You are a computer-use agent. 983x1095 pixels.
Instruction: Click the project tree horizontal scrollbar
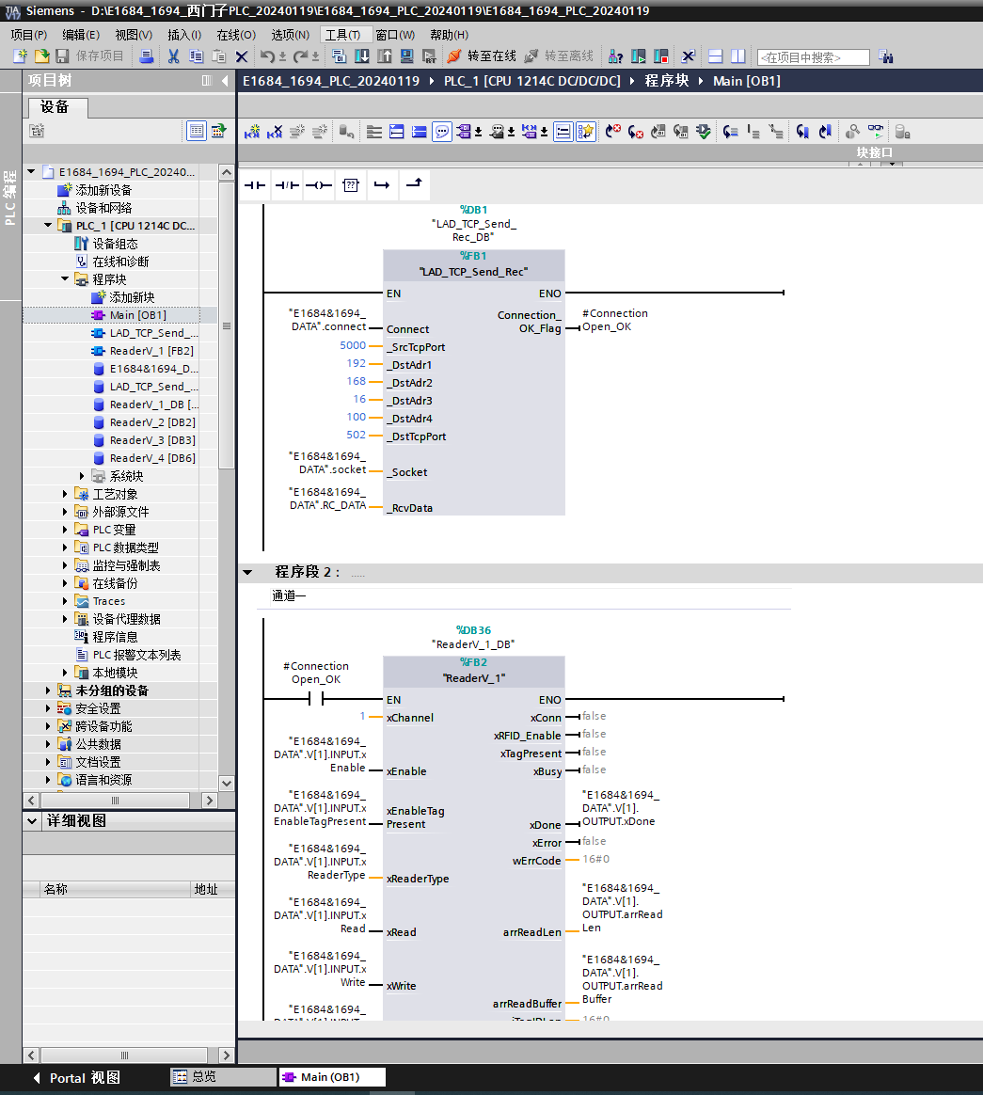pos(116,801)
